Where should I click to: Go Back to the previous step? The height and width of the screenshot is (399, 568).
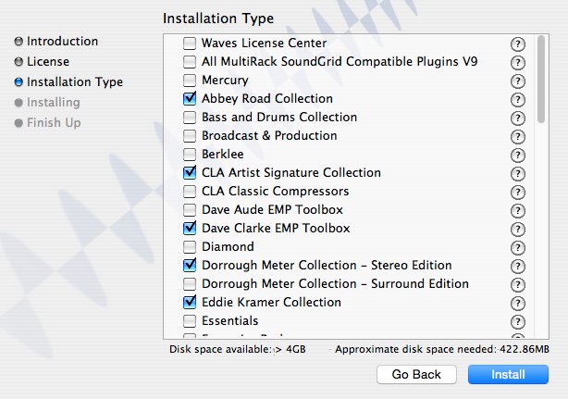click(416, 374)
